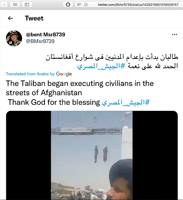
Task: Click the plus circle icon in address bar
Action: (86, 5)
